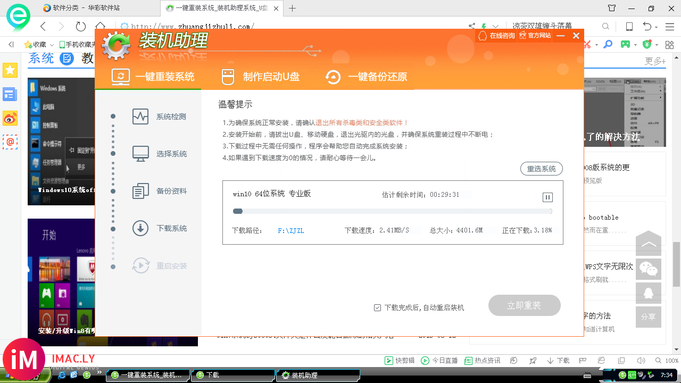Open the Weibo sidebar icon

[x=10, y=118]
